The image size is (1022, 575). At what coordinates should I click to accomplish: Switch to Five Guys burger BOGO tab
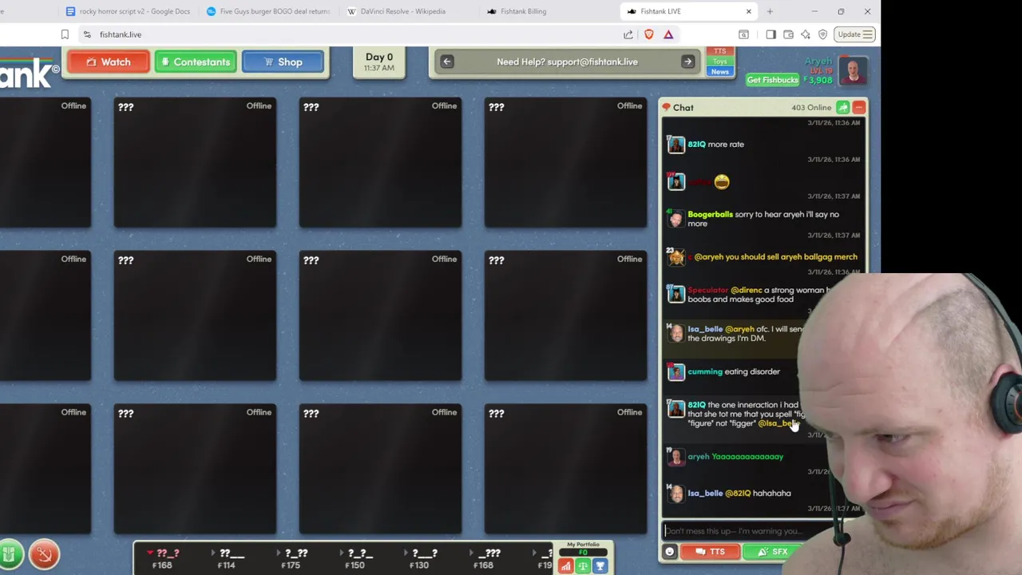click(x=268, y=11)
